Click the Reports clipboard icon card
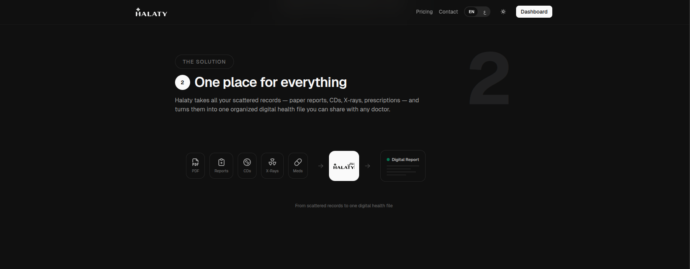This screenshot has width=690, height=269. (x=221, y=166)
